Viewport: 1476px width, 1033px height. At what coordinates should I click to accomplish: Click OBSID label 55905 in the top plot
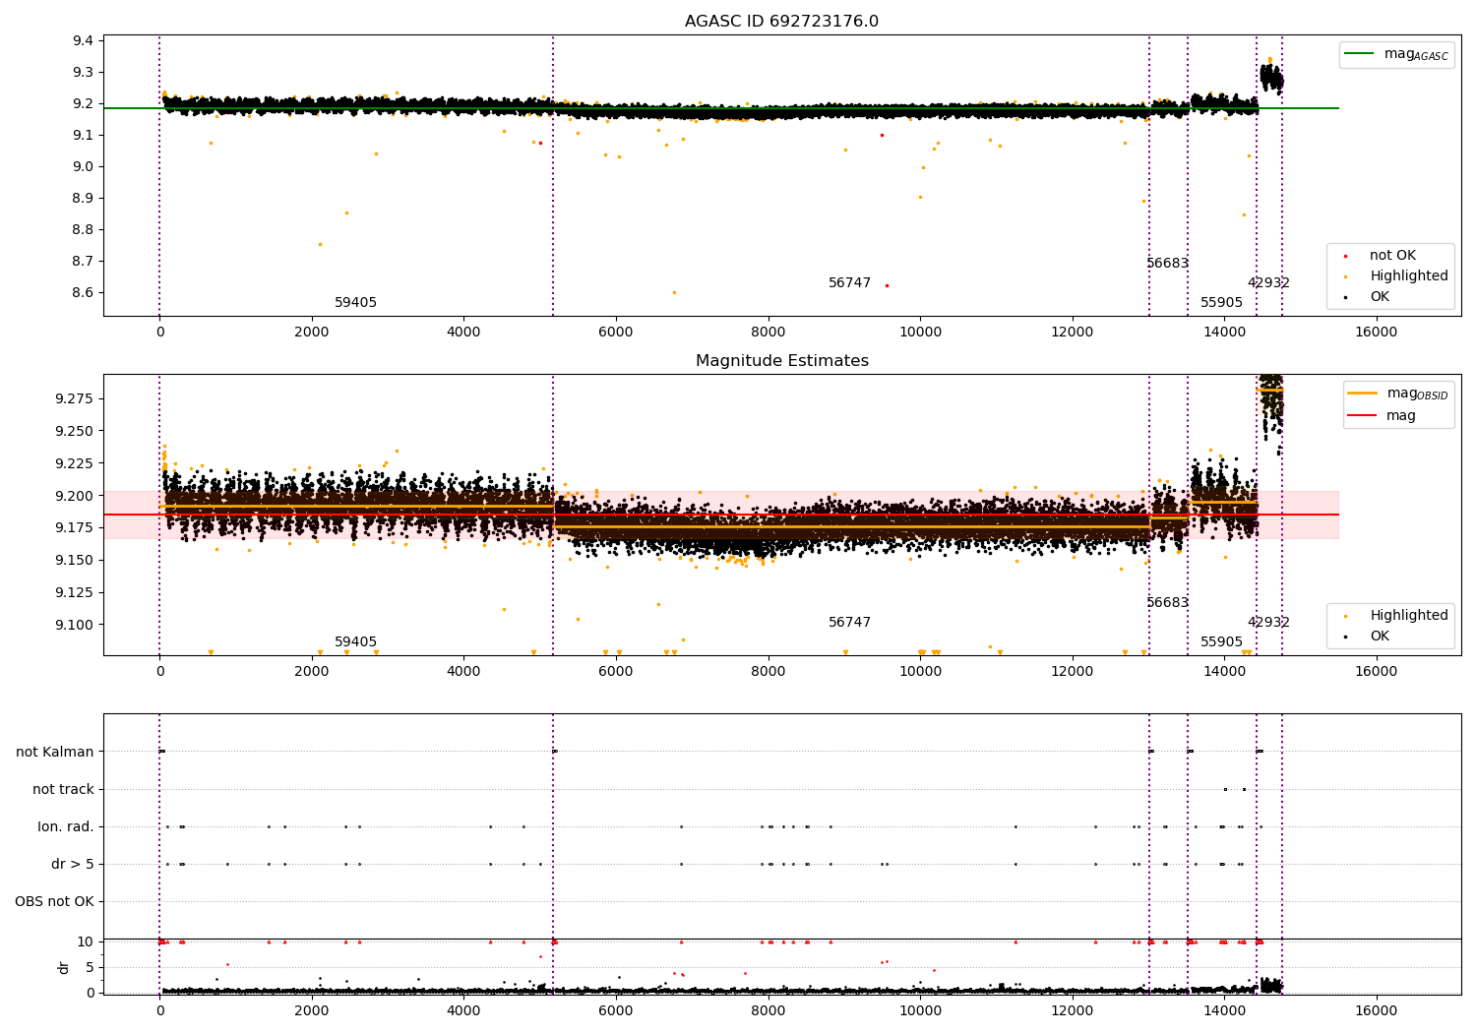pos(1221,303)
